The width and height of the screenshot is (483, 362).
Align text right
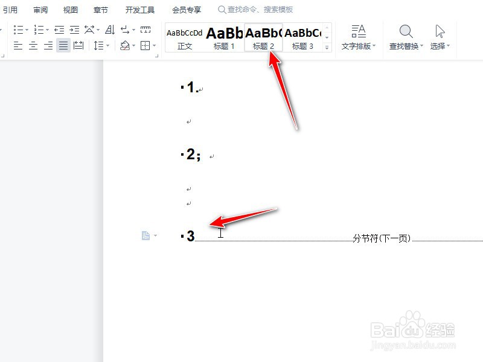(x=48, y=46)
